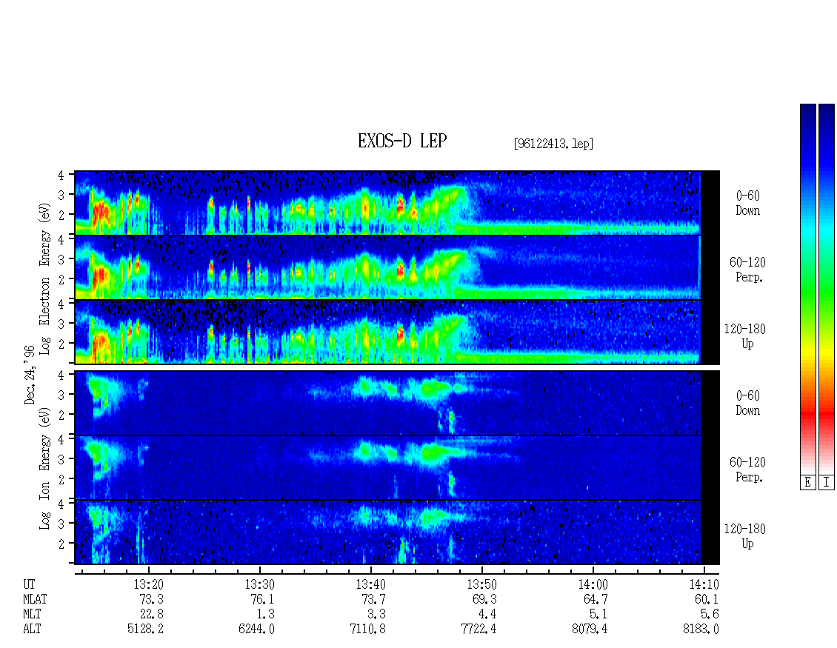Click the date label Dec. 24, '96
The width and height of the screenshot is (837, 648).
click(x=30, y=375)
